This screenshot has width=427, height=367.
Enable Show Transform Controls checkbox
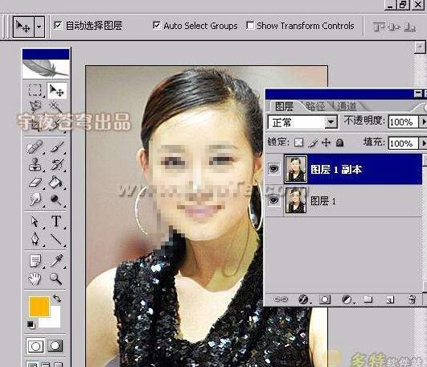(x=250, y=25)
